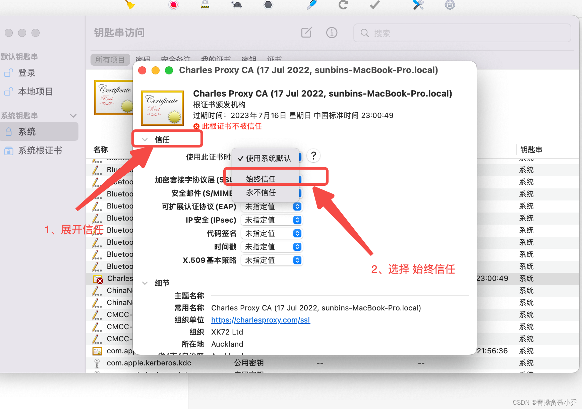Click the checkmark validate icon
582x409 pixels.
(x=374, y=5)
